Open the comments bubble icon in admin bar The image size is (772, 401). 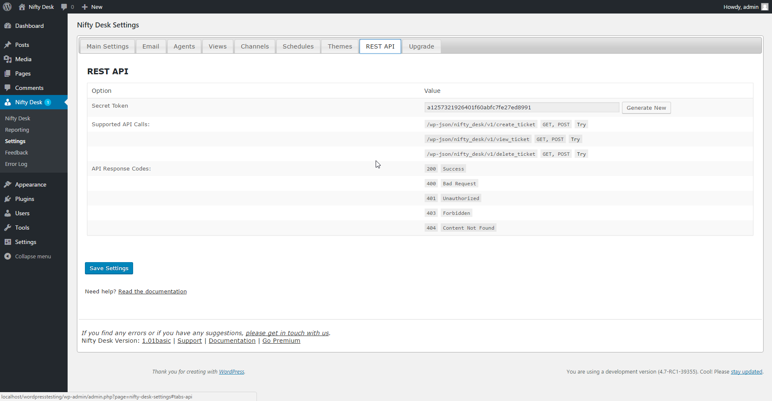pyautogui.click(x=64, y=7)
